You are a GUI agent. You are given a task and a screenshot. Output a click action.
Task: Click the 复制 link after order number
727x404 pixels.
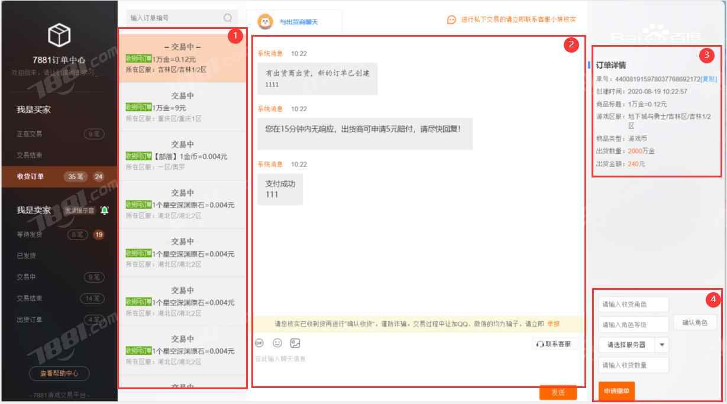coord(709,79)
